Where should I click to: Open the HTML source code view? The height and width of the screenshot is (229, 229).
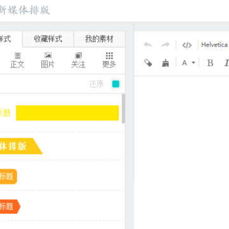point(187,45)
